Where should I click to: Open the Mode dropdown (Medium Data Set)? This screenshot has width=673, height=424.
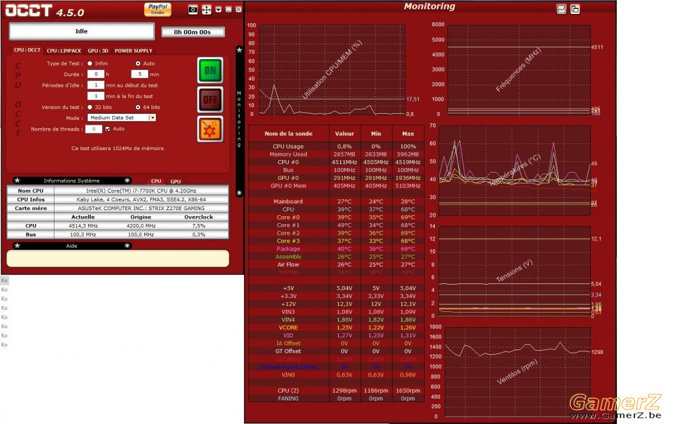coord(122,118)
